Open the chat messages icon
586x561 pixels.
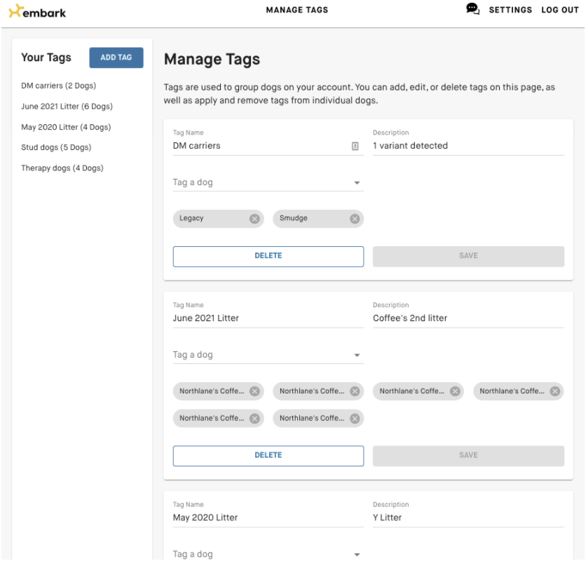click(472, 9)
